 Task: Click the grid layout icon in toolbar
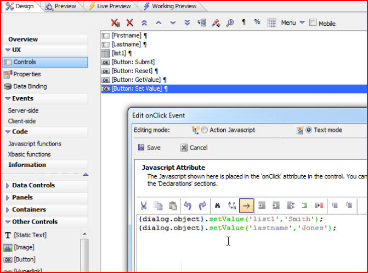click(272, 23)
